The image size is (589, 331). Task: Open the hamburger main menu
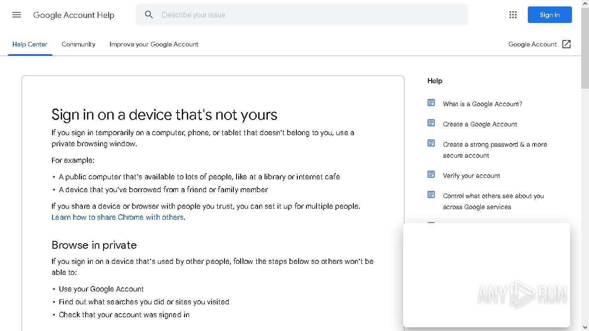click(17, 15)
